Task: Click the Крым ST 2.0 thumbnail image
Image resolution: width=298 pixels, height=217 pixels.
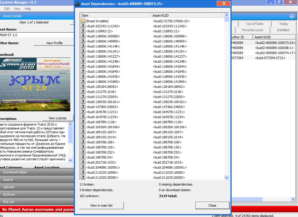Action: pyautogui.click(x=35, y=84)
